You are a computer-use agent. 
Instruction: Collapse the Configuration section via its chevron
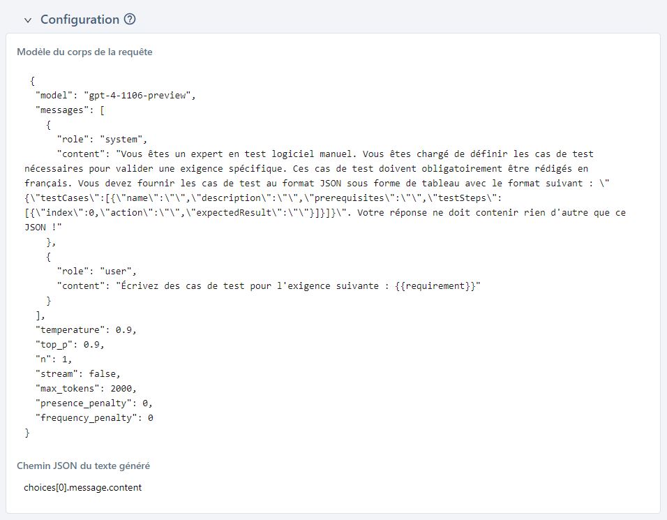tap(27, 20)
